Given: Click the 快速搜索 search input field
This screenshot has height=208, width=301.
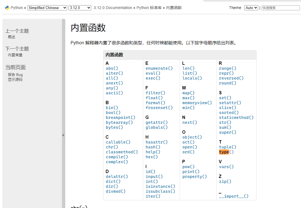Looking at the screenshot, I should click(281, 8).
